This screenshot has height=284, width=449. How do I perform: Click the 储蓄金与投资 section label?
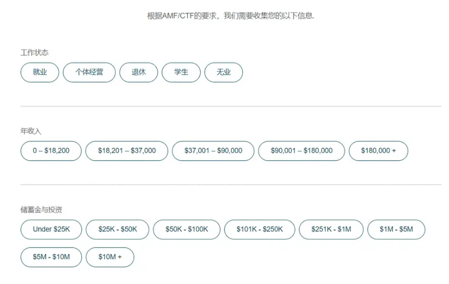click(x=41, y=210)
